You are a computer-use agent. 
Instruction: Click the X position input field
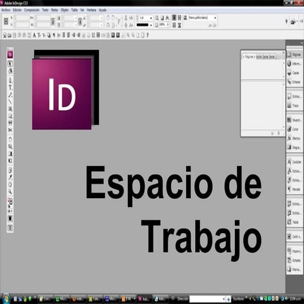click(x=22, y=18)
